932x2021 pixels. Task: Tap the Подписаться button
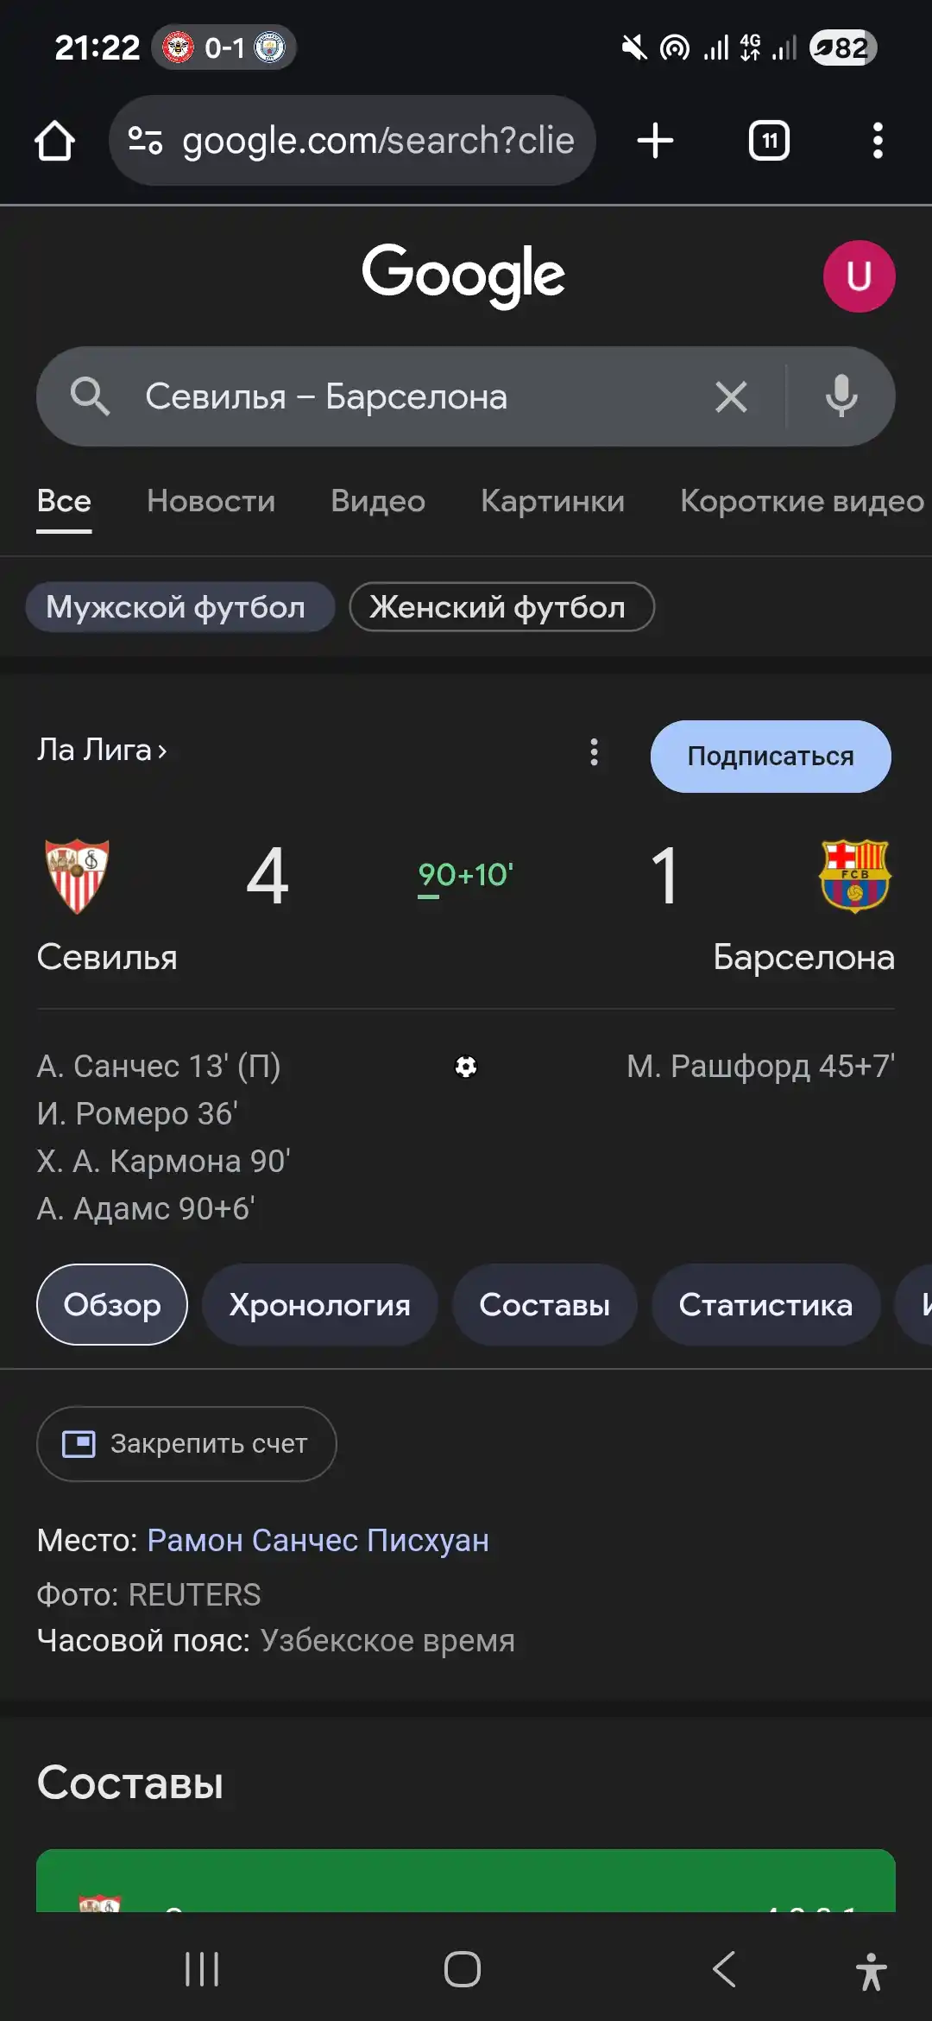click(x=771, y=757)
